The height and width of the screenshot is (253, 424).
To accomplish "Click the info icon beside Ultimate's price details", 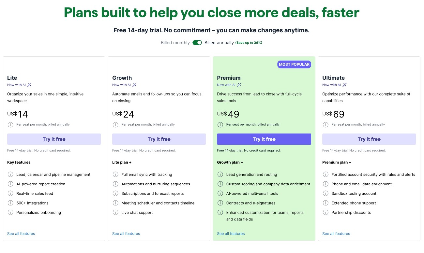I will click(326, 124).
